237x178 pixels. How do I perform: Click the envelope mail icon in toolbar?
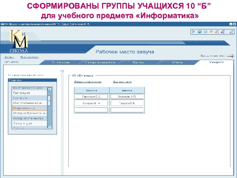[x=205, y=32]
